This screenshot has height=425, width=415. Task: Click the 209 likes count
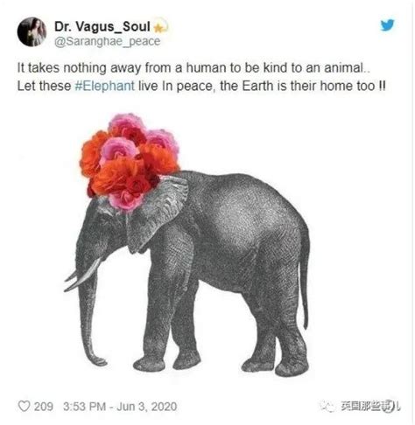pos(44,407)
